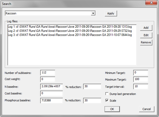Click the Number of subbasins field
Screen dimensions: 159x117
pyautogui.click(x=48, y=73)
